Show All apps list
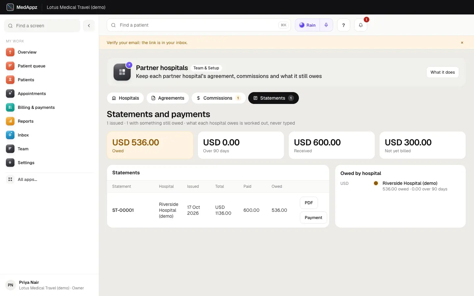Viewport: 474px width, 296px height. [x=49, y=180]
